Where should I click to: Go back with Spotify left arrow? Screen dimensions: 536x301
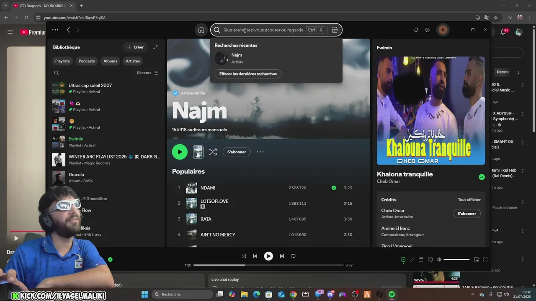[x=68, y=30]
